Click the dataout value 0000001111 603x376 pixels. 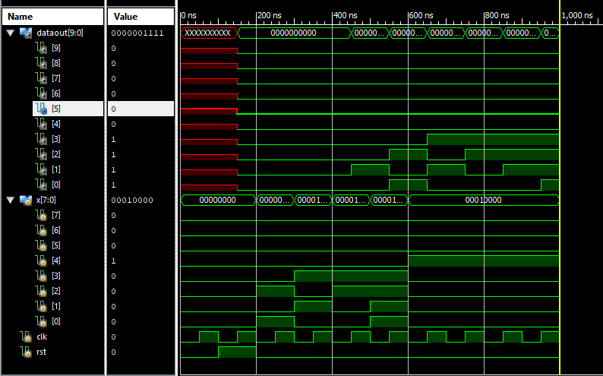pos(137,33)
